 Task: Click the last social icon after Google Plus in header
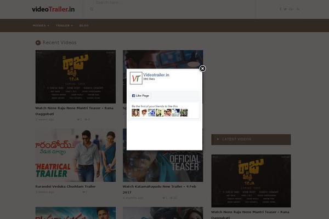[298, 9]
